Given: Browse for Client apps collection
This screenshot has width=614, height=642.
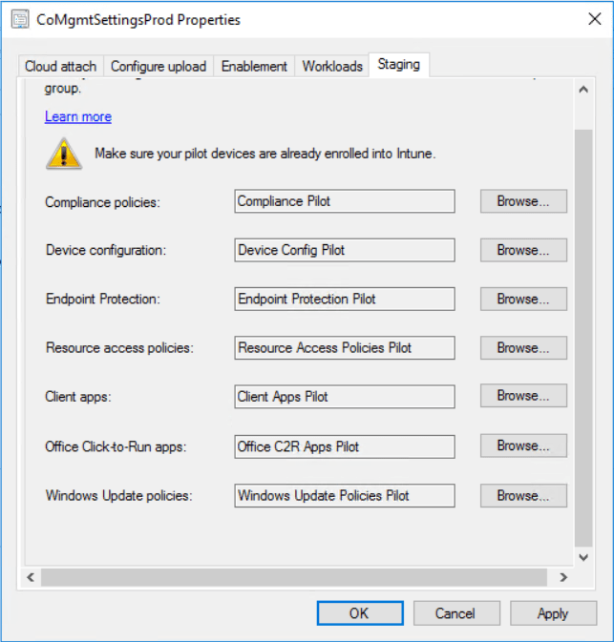Looking at the screenshot, I should pyautogui.click(x=523, y=396).
